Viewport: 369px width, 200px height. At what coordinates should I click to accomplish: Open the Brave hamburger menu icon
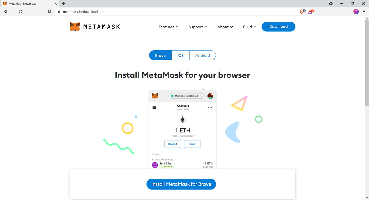pos(364,12)
